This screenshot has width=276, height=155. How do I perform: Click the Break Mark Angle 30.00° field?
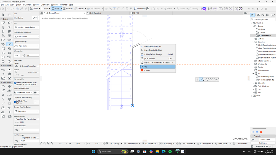29,141
